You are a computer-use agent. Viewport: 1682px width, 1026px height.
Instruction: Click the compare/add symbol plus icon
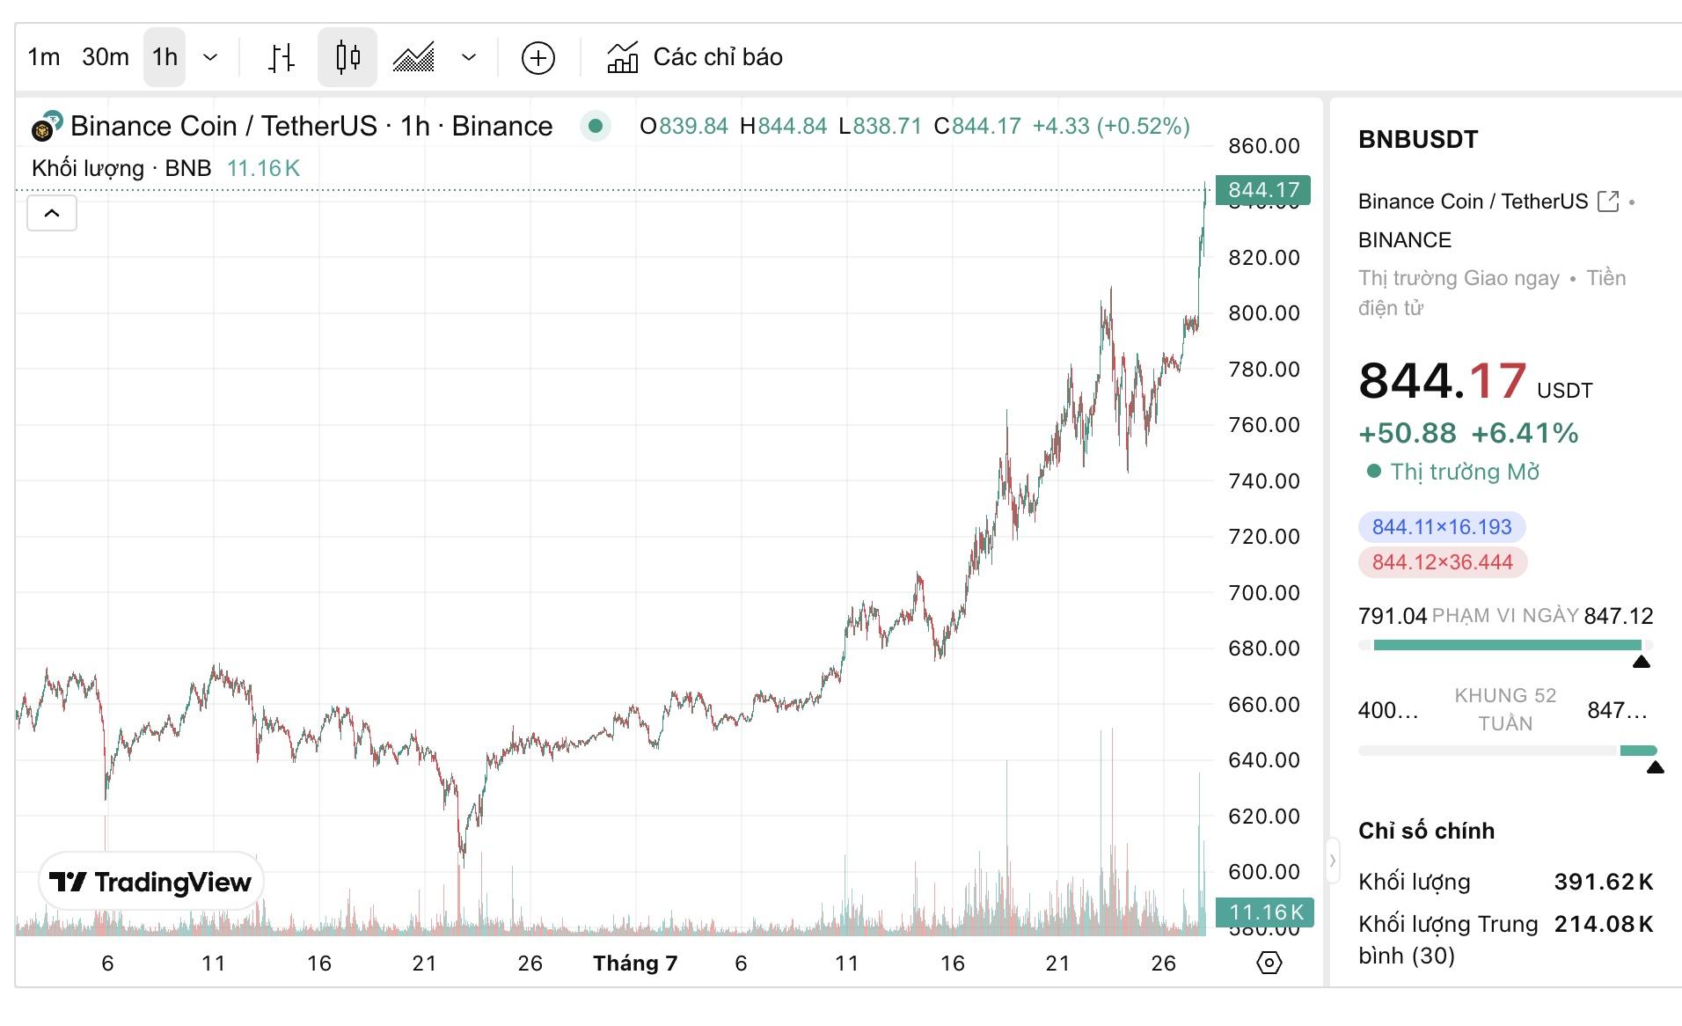538,58
